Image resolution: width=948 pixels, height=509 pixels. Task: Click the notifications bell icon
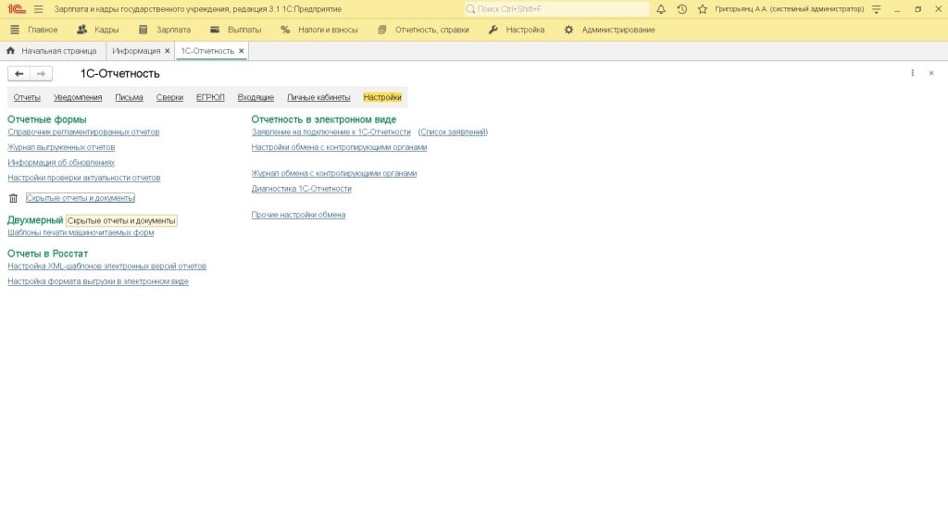(x=661, y=9)
